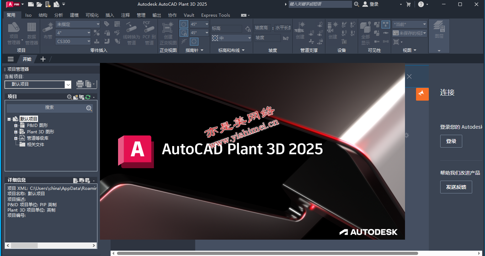The width and height of the screenshot is (485, 256).
Task: Open the 中 justification dropdown
Action: coord(231,38)
